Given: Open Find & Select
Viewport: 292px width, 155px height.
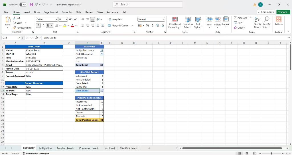Looking at the screenshot, I should coord(266,23).
